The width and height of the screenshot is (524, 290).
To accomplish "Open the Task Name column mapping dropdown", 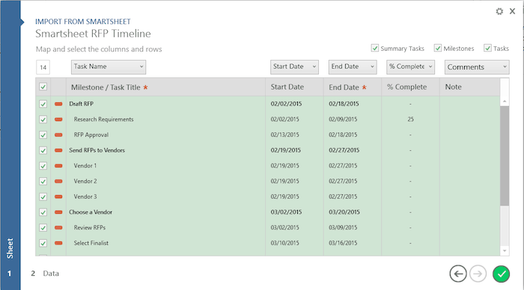I will click(109, 67).
